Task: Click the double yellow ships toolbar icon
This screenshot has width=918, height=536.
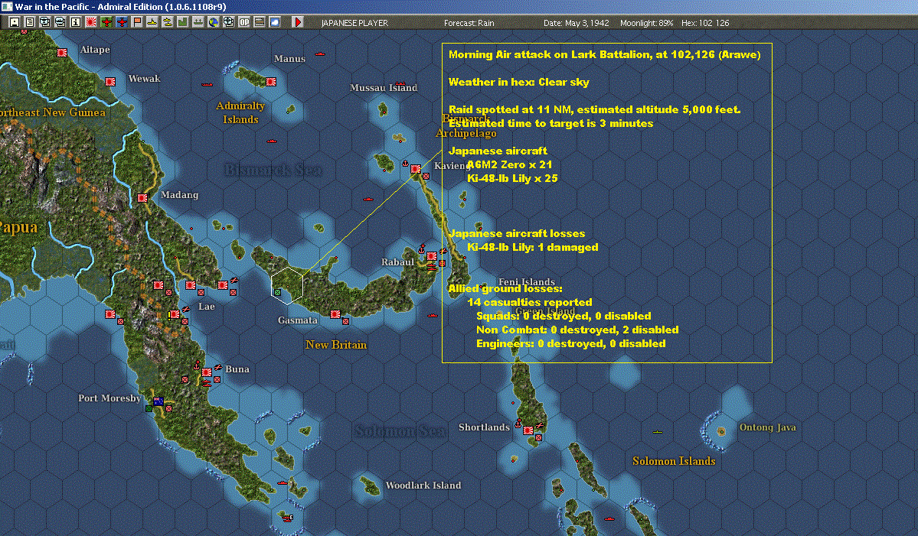Action: [x=168, y=22]
